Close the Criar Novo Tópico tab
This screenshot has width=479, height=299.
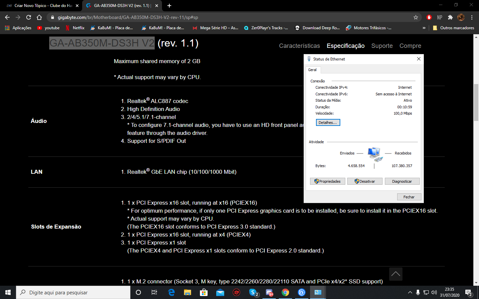click(x=77, y=6)
